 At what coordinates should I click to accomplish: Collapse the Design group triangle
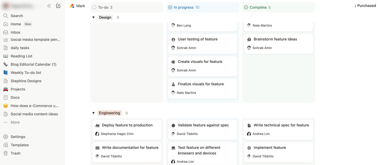pyautogui.click(x=94, y=17)
